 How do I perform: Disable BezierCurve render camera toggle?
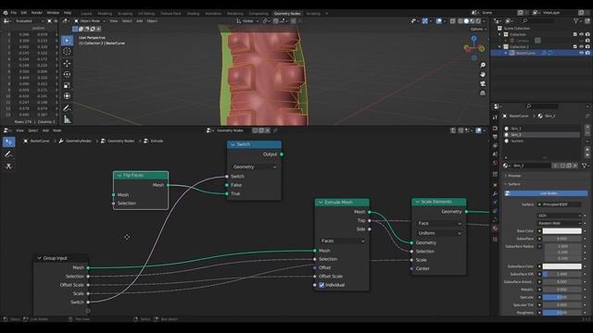click(x=587, y=53)
